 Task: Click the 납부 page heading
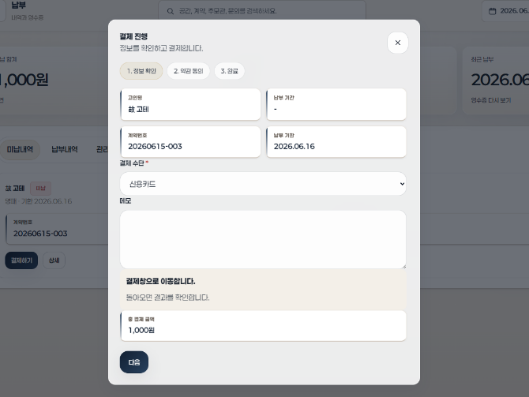[18, 5]
